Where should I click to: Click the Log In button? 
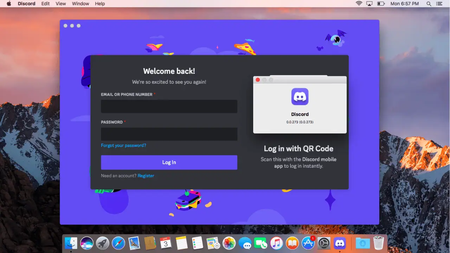tap(169, 162)
